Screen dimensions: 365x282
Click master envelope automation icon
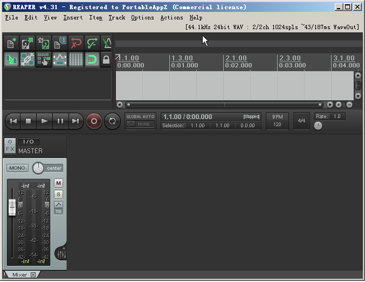58,205
